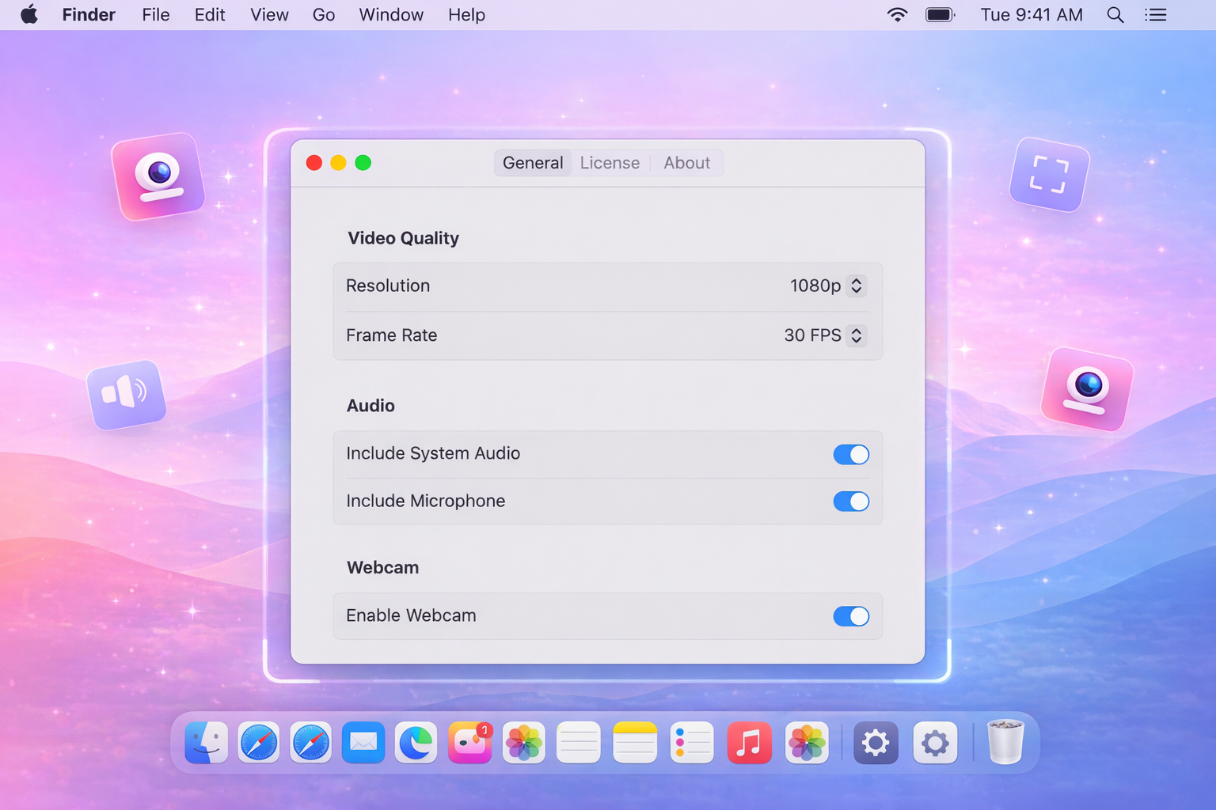This screenshot has height=810, width=1216.
Task: Disable Include System Audio
Action: pos(851,454)
